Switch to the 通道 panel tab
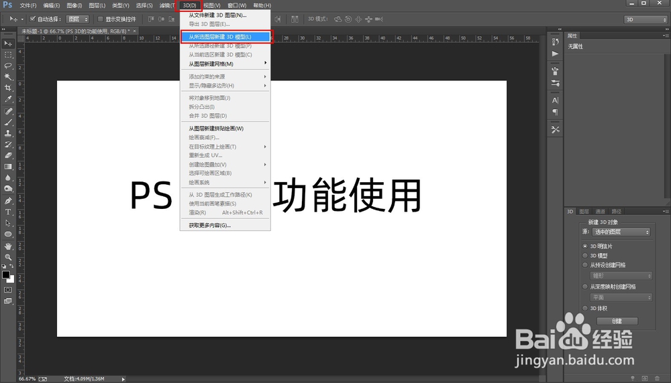Screen dimensions: 671x383 click(x=600, y=212)
